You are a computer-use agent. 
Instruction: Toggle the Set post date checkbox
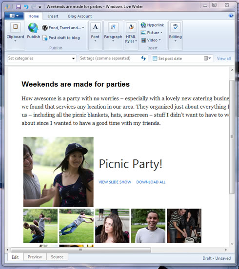pyautogui.click(x=155, y=58)
